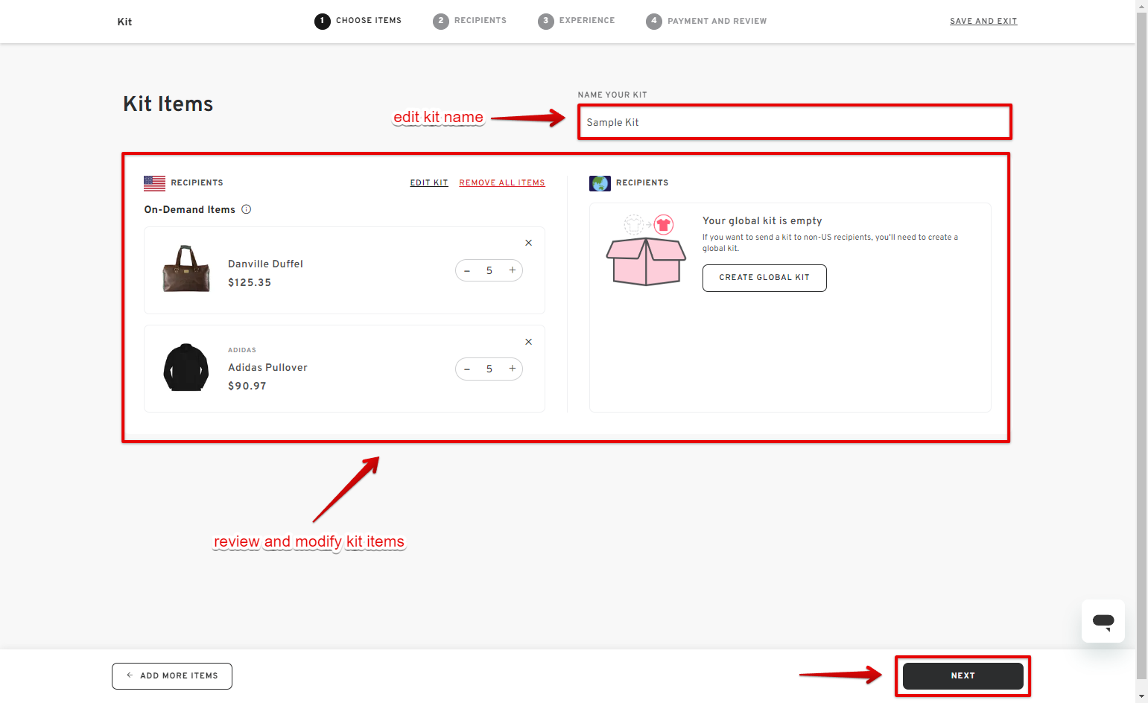Increase Danville Duffel quantity with plus
The width and height of the screenshot is (1148, 703).
coord(513,270)
